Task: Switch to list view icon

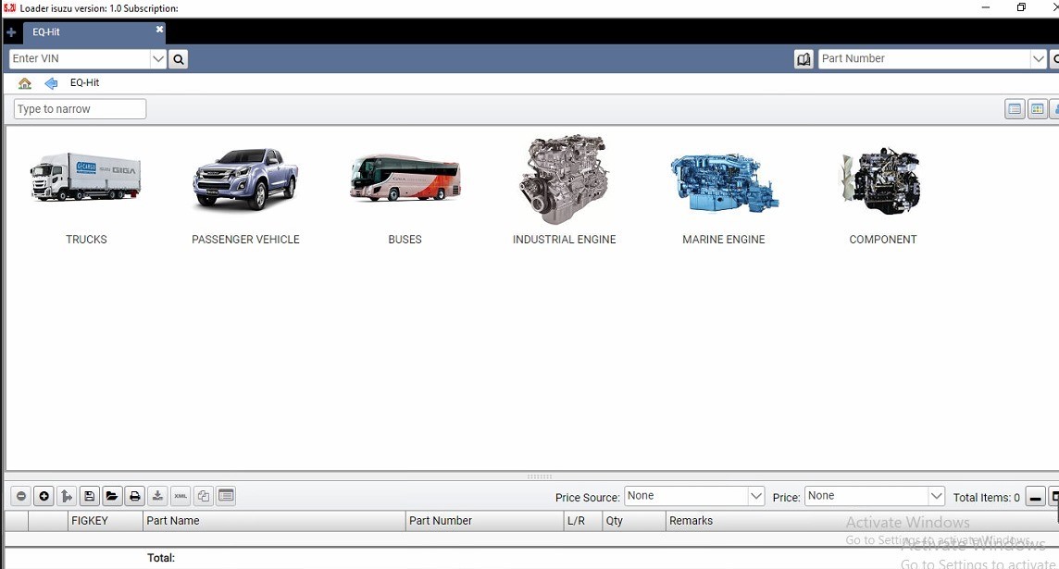Action: [x=1015, y=108]
